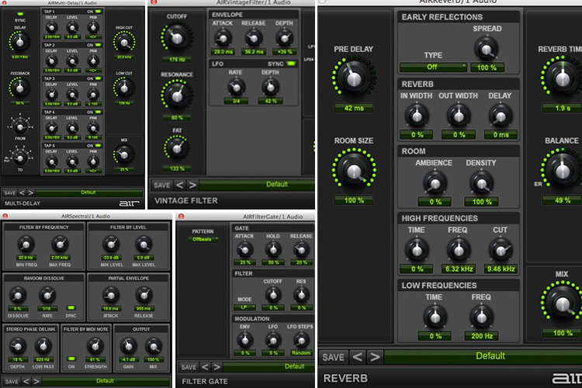Open the Filter Gate PATTERN Offbeats dropdown
This screenshot has height=388, width=582.
click(x=203, y=240)
